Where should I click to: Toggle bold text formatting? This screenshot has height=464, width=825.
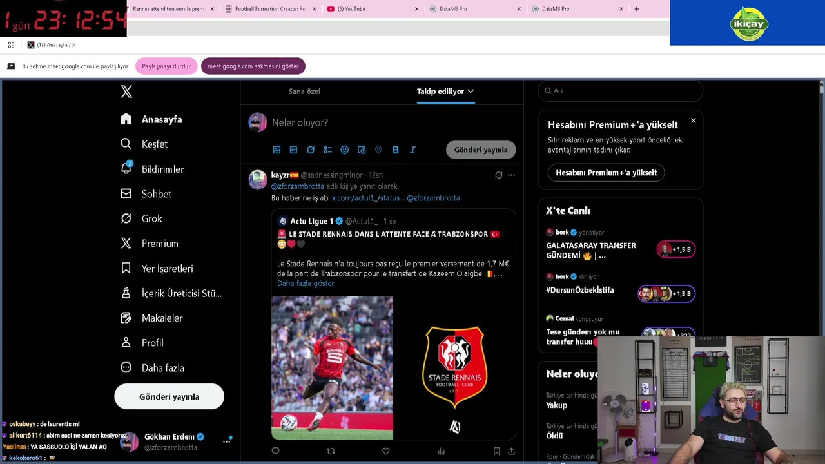tap(396, 150)
